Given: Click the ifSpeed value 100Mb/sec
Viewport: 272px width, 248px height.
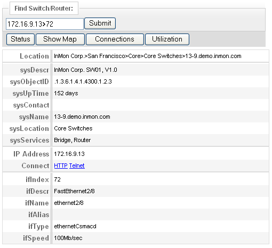Looking at the screenshot, I should (68, 238).
